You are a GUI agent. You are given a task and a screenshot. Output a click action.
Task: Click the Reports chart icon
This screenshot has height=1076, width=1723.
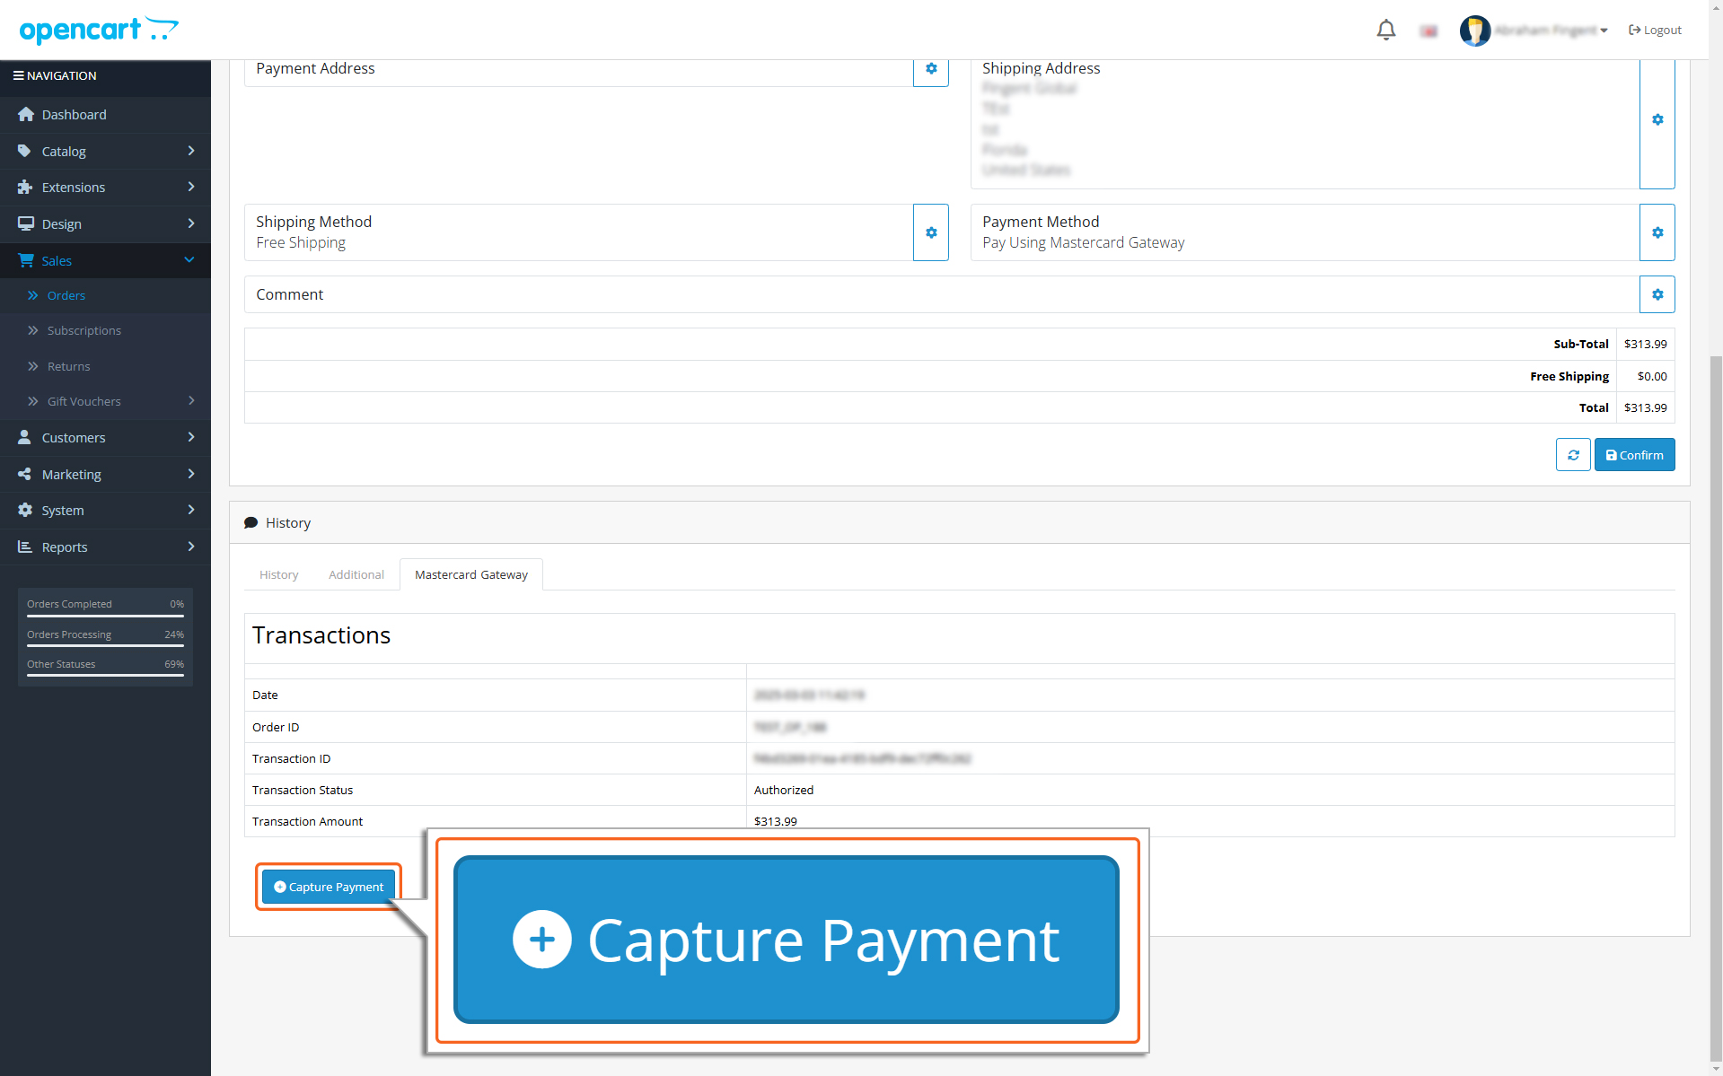pos(24,547)
